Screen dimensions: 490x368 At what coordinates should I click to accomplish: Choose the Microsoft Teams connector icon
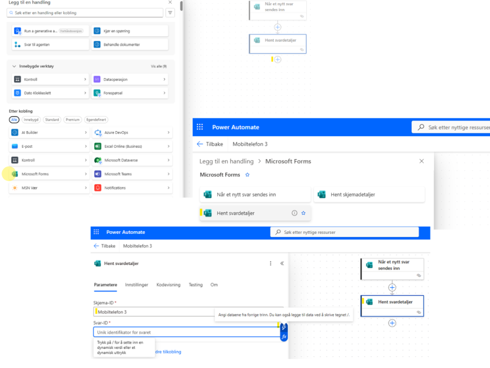pos(98,174)
